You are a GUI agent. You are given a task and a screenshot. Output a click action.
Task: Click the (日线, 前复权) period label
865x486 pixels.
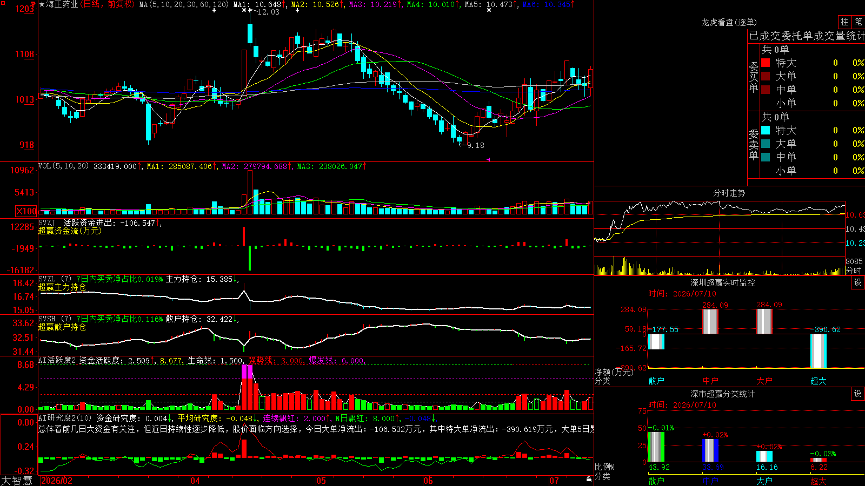click(x=108, y=4)
